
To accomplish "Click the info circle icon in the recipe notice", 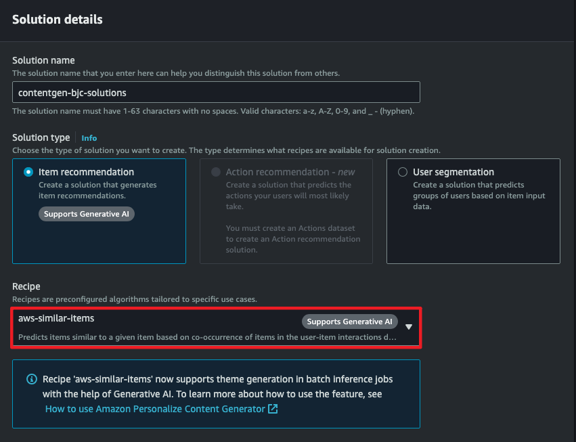I will [32, 379].
